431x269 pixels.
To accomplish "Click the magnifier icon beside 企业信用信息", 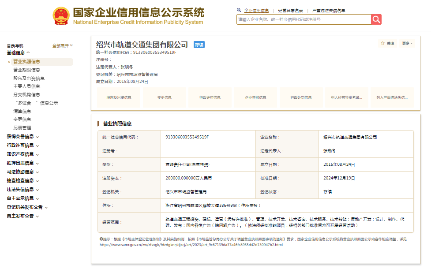I will point(239,10).
